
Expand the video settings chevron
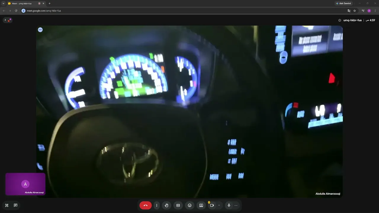(219, 205)
